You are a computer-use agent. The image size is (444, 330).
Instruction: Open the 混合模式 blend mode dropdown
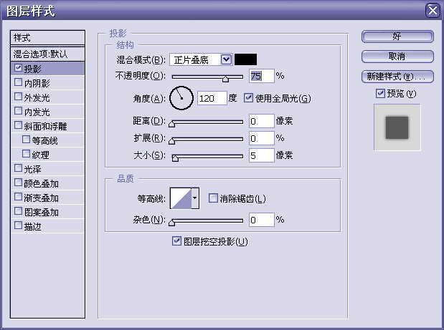[x=227, y=59]
